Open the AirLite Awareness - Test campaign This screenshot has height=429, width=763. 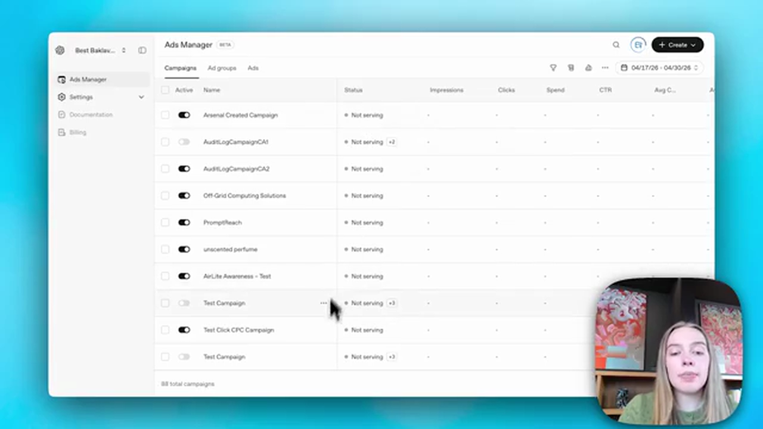click(x=237, y=276)
